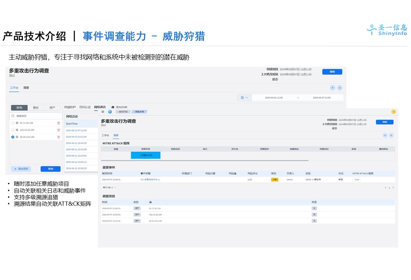This screenshot has width=411, height=280.
Task: Open the 摘要 tab in the back window
Action: click(26, 88)
